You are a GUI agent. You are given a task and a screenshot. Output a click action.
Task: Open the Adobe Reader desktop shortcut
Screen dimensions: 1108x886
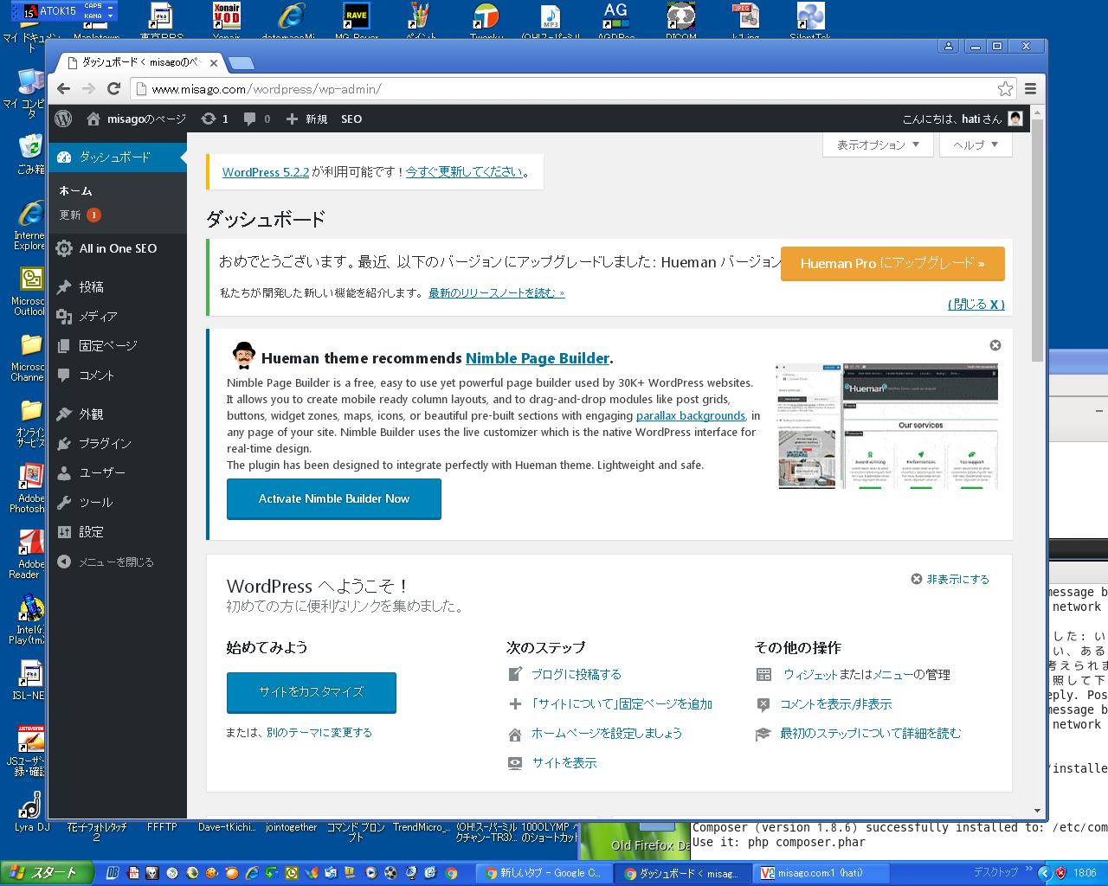(x=30, y=554)
